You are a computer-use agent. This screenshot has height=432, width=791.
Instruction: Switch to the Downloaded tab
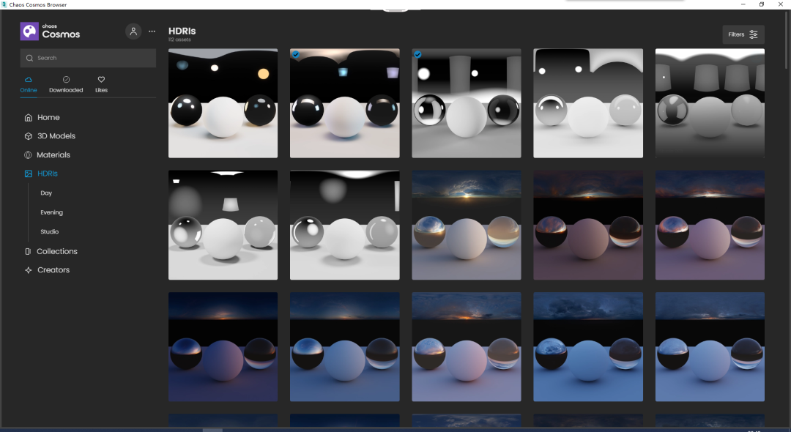(66, 84)
